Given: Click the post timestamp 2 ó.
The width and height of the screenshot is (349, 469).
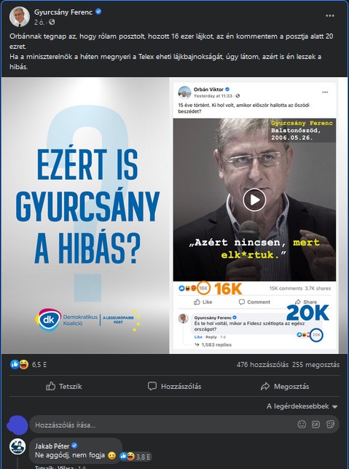Looking at the screenshot, I should [x=39, y=22].
